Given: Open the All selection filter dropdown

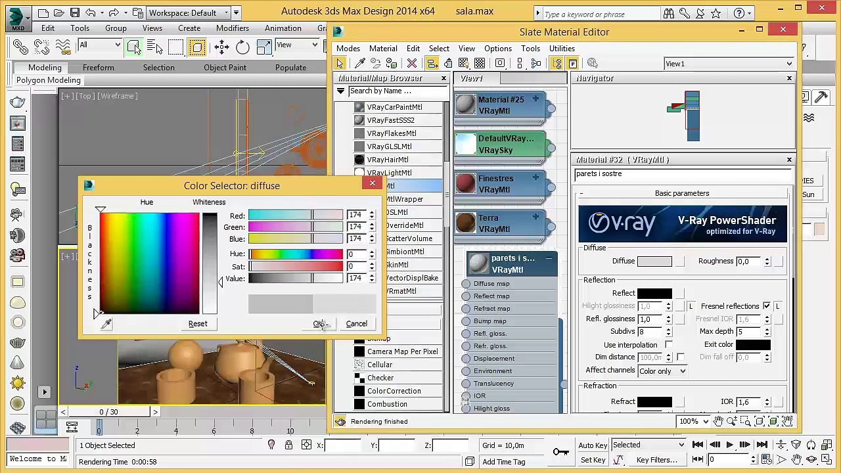Looking at the screenshot, I should point(100,45).
